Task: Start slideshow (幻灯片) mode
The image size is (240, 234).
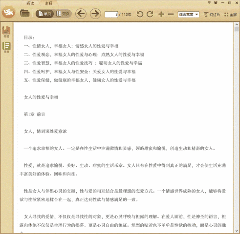Action: tap(212, 15)
